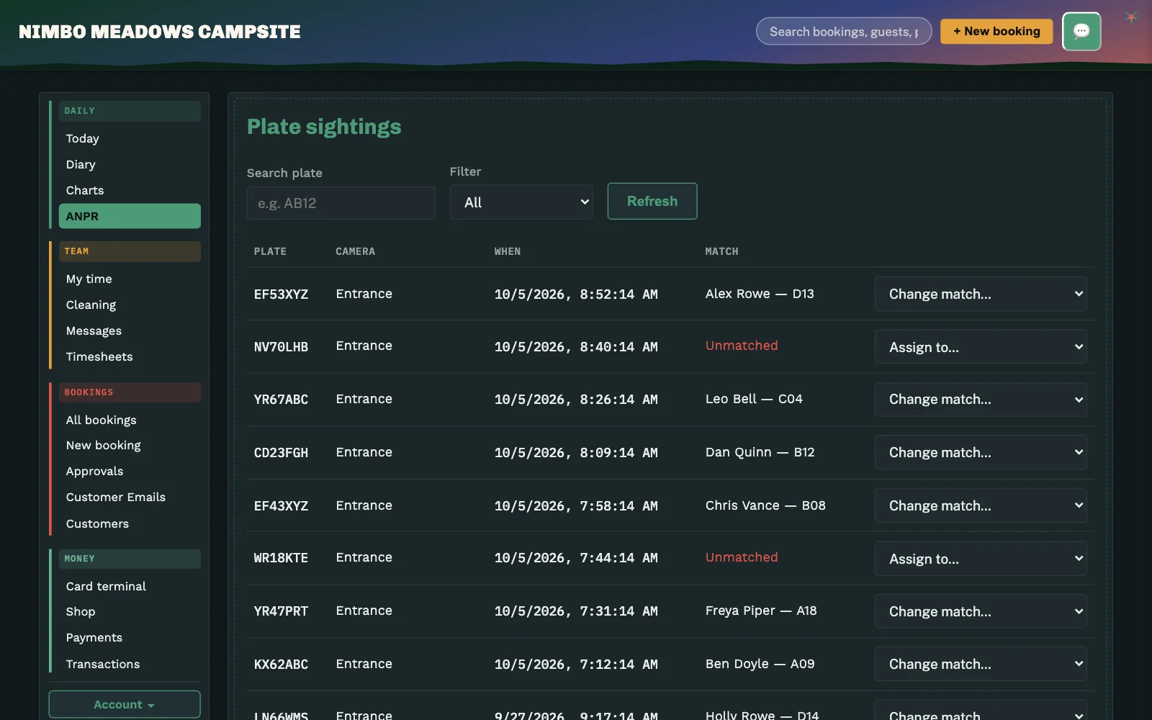This screenshot has height=720, width=1152.
Task: Click the Nimbo Meadows Campsite title
Action: [x=160, y=32]
